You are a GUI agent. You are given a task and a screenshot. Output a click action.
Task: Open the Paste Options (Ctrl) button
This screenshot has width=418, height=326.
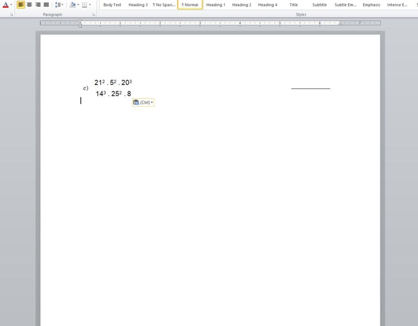[143, 102]
